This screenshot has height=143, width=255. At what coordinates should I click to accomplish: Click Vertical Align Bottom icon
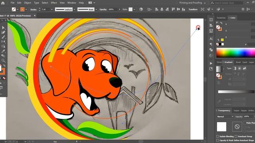click(183, 10)
